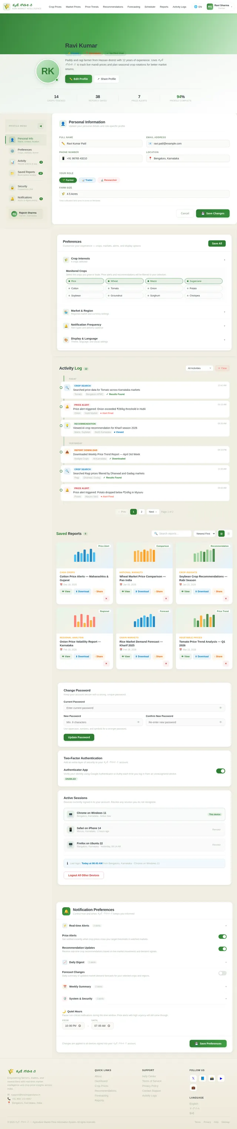Open the Market Prices nav item
This screenshot has height=1129, width=237.
pos(73,7)
